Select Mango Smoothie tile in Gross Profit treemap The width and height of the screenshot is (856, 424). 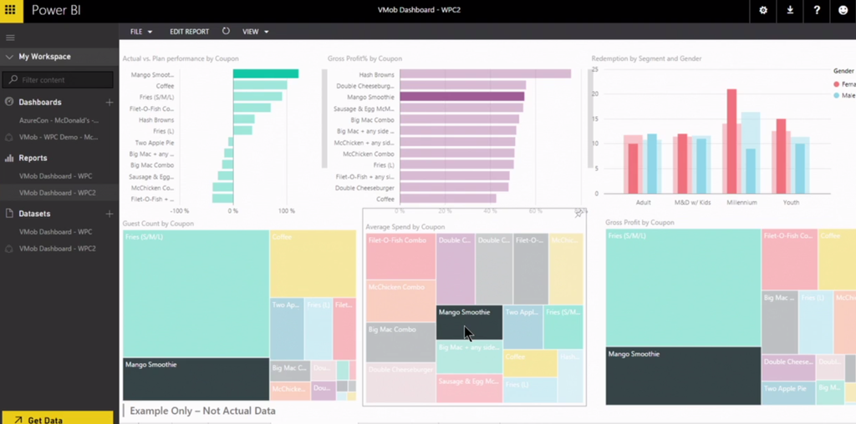(684, 376)
